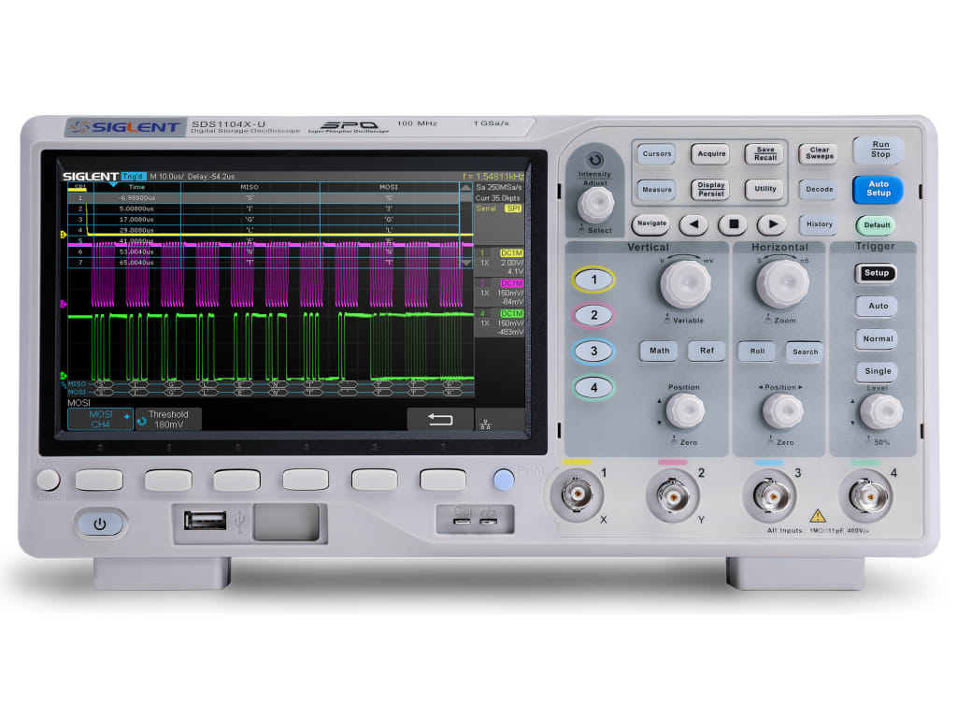
Task: Push the Trigger Level knob for 50%
Action: [x=880, y=411]
